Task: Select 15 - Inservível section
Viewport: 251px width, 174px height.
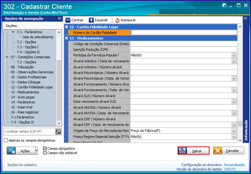Action: pyautogui.click(x=22, y=107)
